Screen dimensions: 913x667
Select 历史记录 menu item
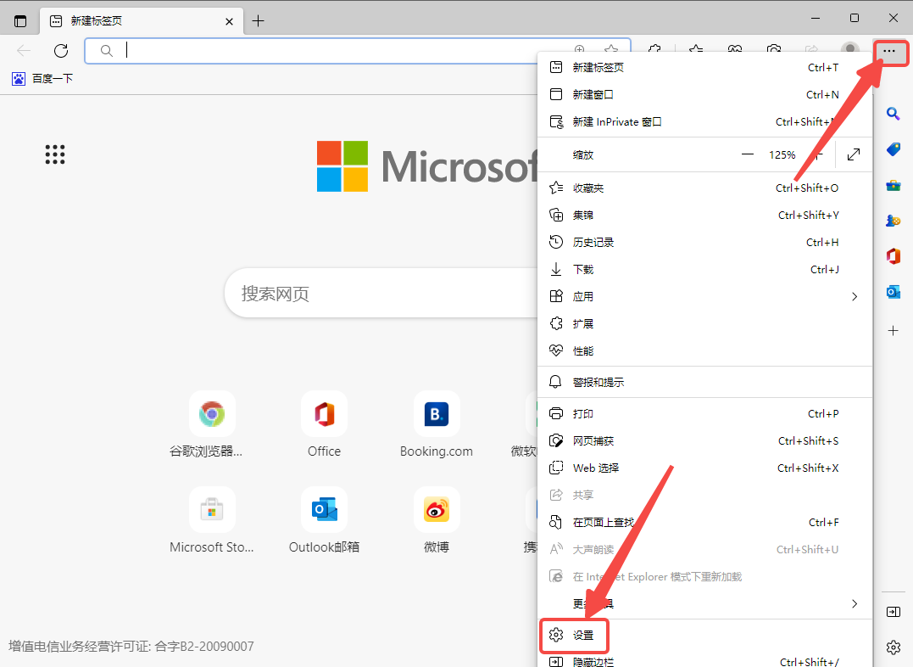(593, 243)
